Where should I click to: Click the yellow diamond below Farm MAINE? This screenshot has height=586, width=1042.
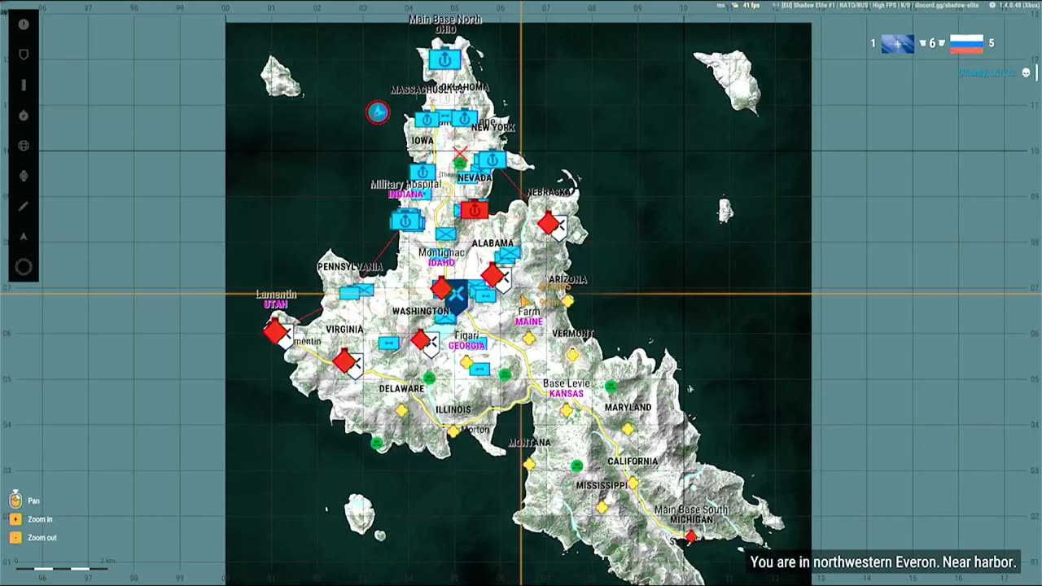click(529, 338)
